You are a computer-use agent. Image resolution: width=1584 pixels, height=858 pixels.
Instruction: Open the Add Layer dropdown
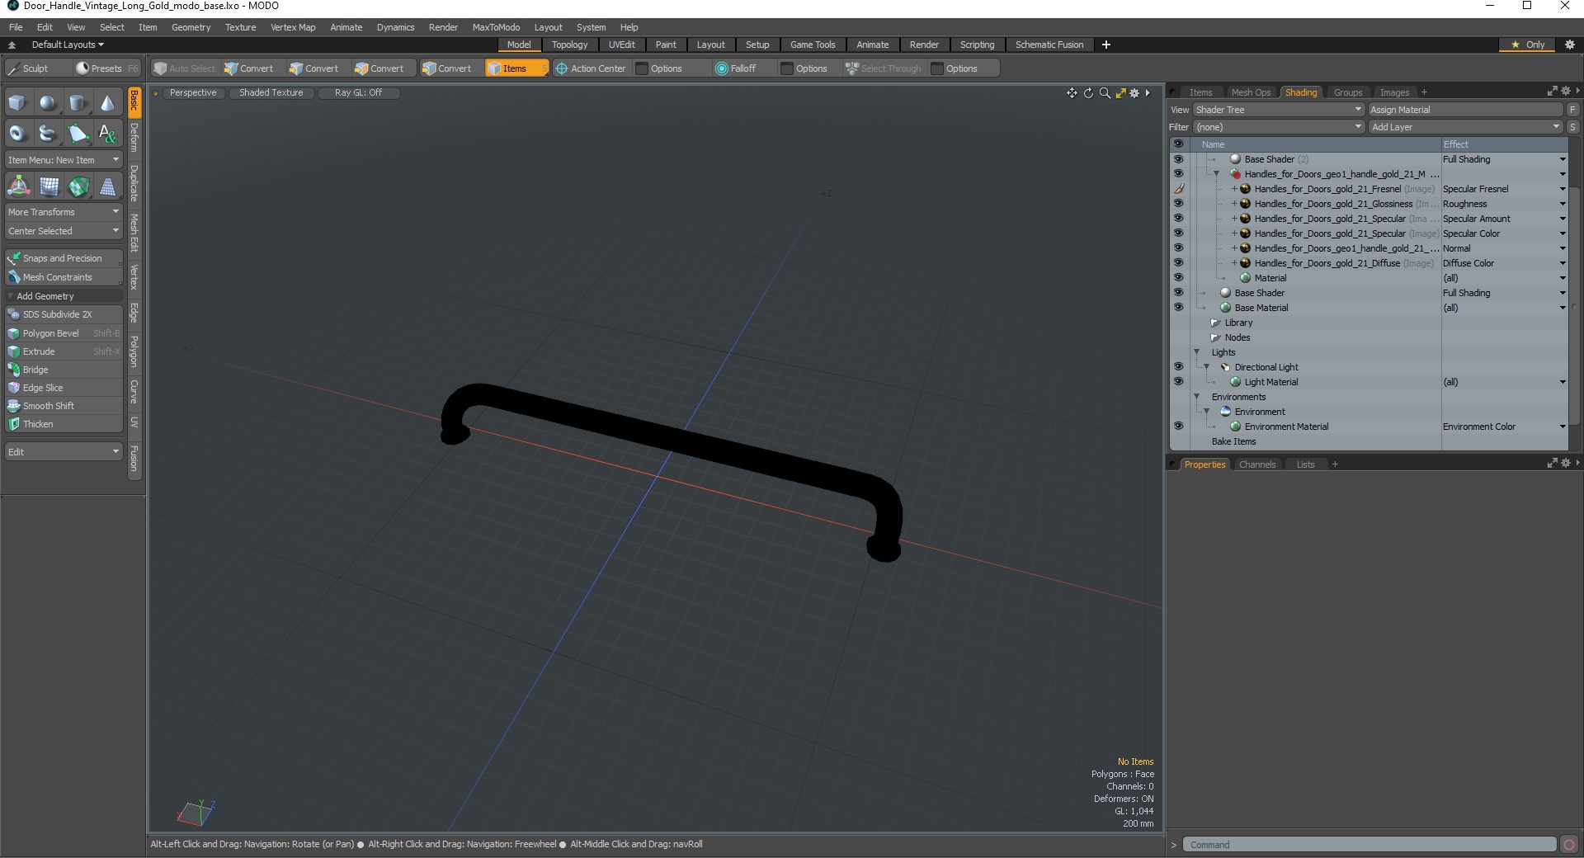click(1465, 127)
